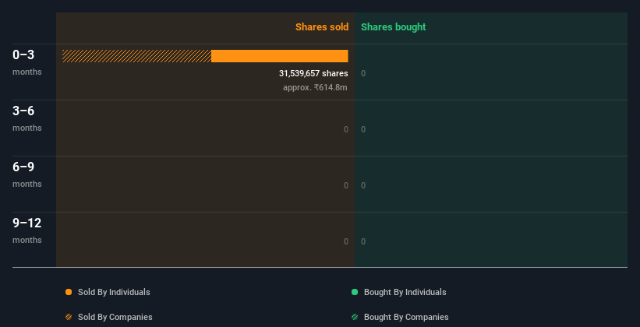Click the 31,539,657 shares value text
The height and width of the screenshot is (327, 640).
[x=313, y=73]
